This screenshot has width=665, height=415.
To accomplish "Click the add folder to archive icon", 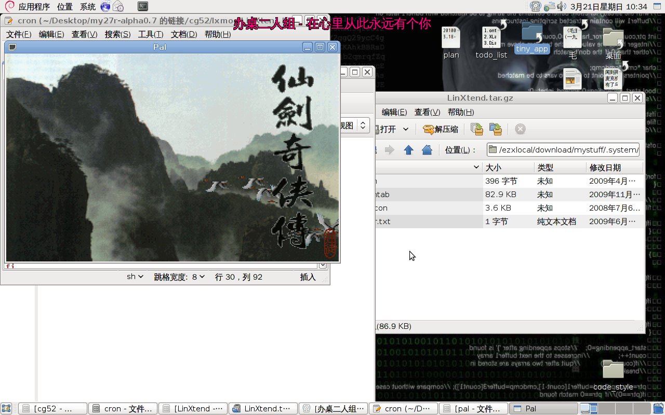I will coord(496,129).
